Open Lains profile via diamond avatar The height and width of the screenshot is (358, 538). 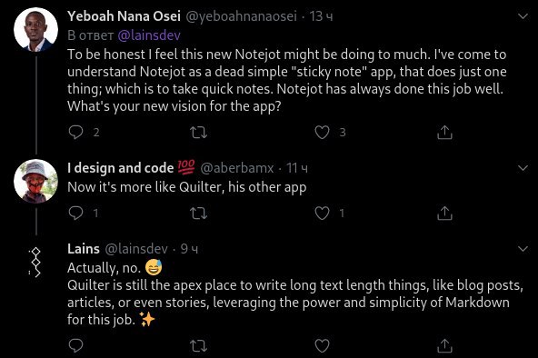[35, 263]
